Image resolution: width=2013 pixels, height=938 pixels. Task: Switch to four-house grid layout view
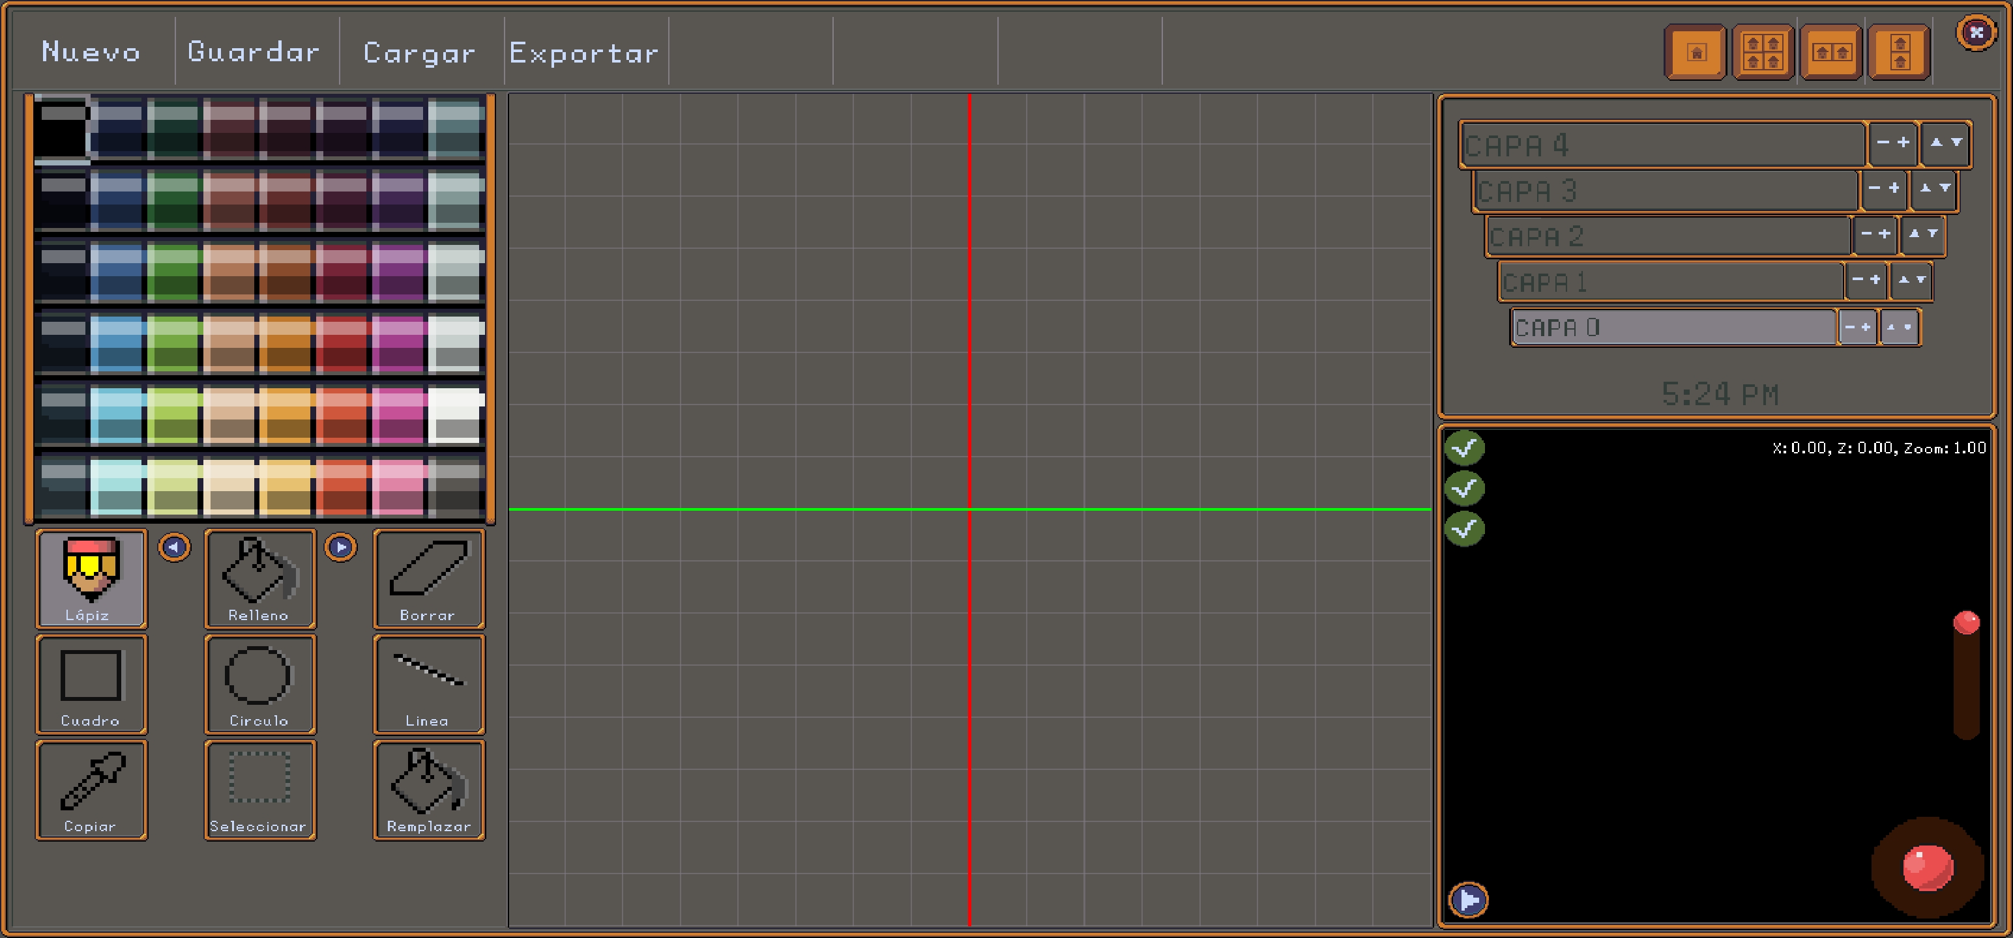(1762, 52)
